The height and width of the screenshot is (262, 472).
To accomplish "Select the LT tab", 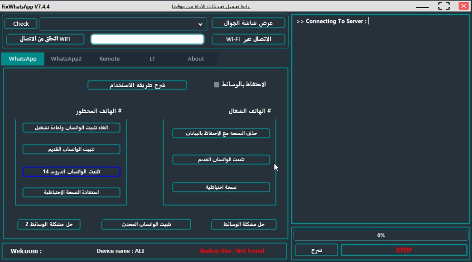I will click(152, 59).
